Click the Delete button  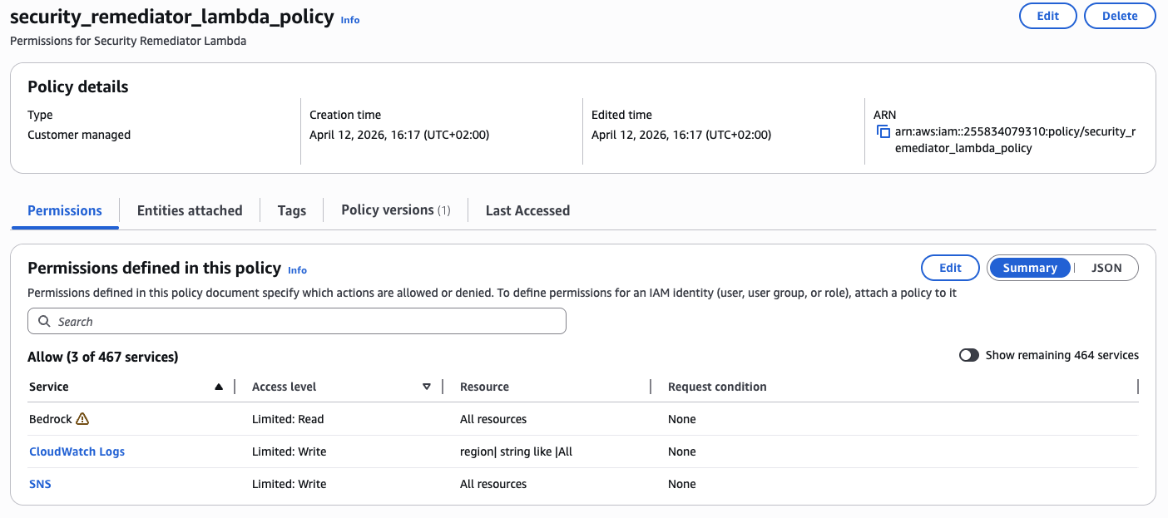[1120, 15]
